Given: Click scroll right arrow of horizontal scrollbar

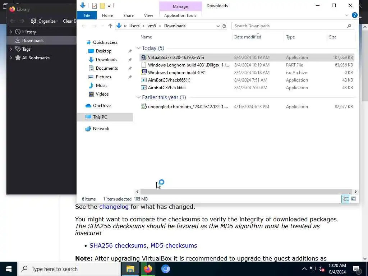Looking at the screenshot, I should 355,192.
